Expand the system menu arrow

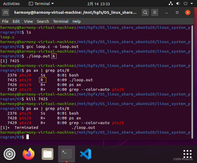192,3
